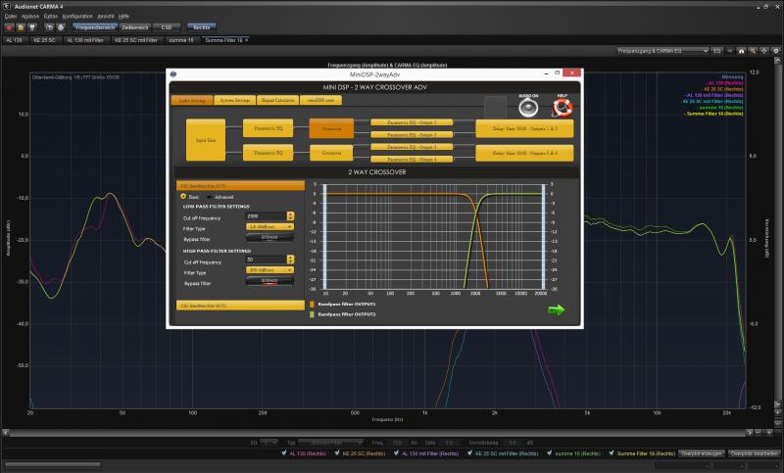Viewport: 784px width, 473px height.
Task: Open Help via the lifebuoy icon
Action: pos(562,107)
